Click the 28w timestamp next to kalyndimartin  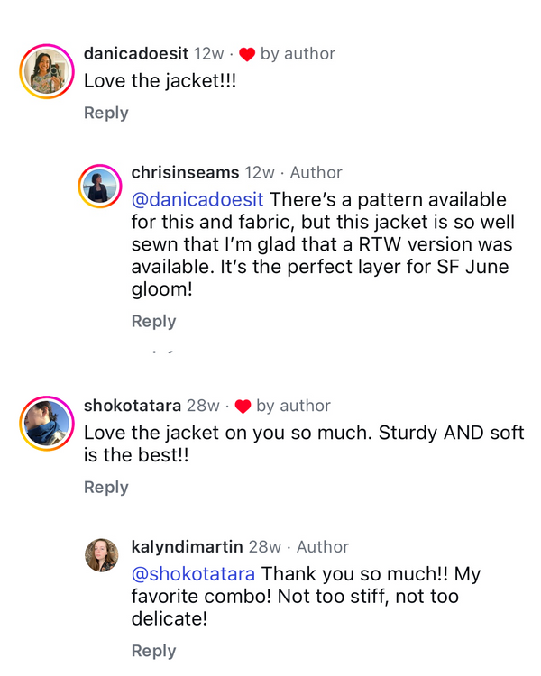pos(265,546)
